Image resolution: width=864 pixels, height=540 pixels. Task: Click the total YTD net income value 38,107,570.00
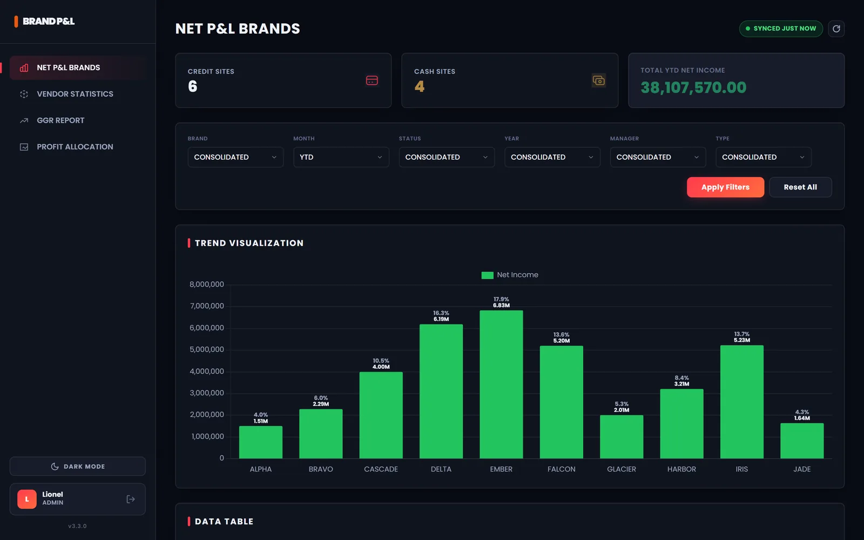[x=693, y=87]
